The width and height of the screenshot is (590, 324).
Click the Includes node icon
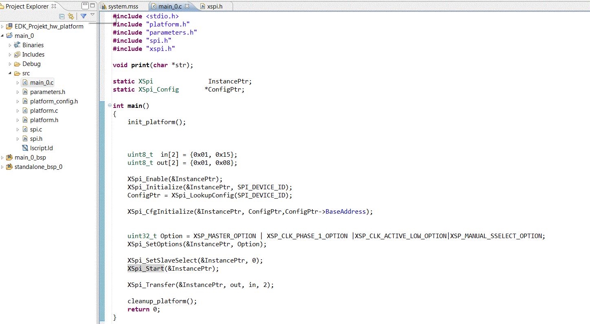point(17,55)
